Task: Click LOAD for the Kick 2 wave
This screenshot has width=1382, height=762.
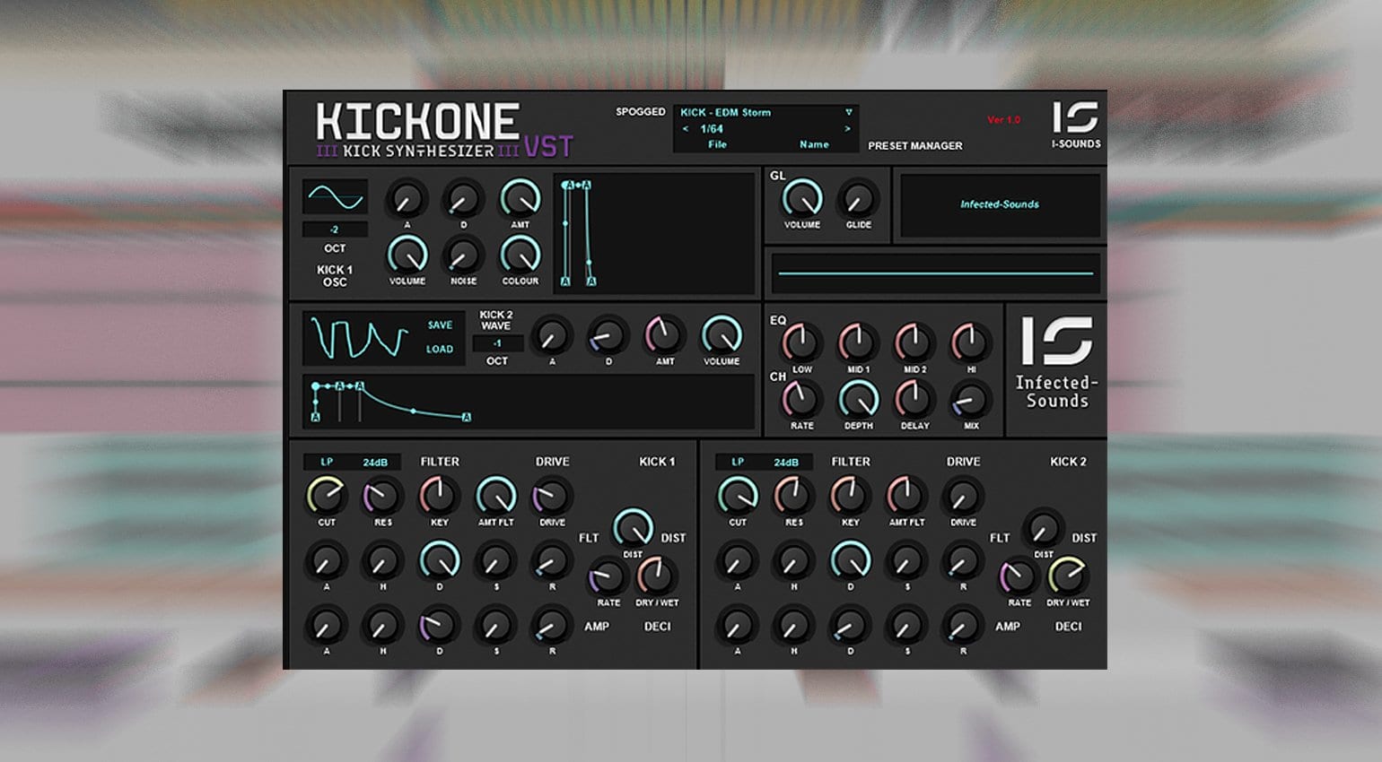Action: [440, 349]
